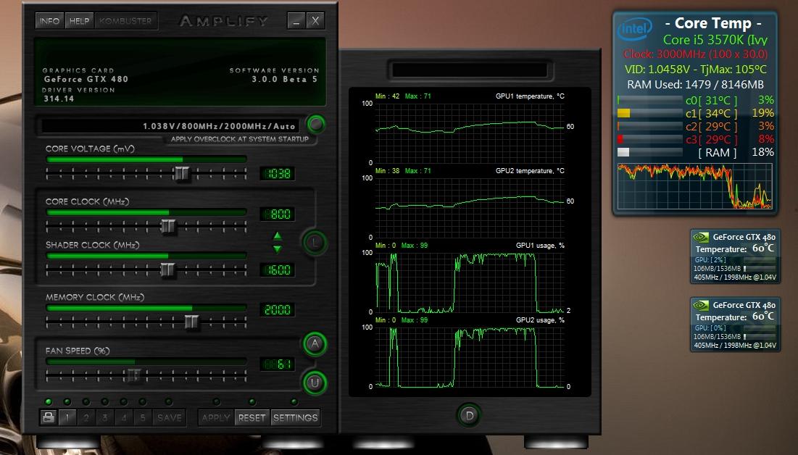Open the INFO panel in Amplify
This screenshot has width=798, height=455.
49,21
